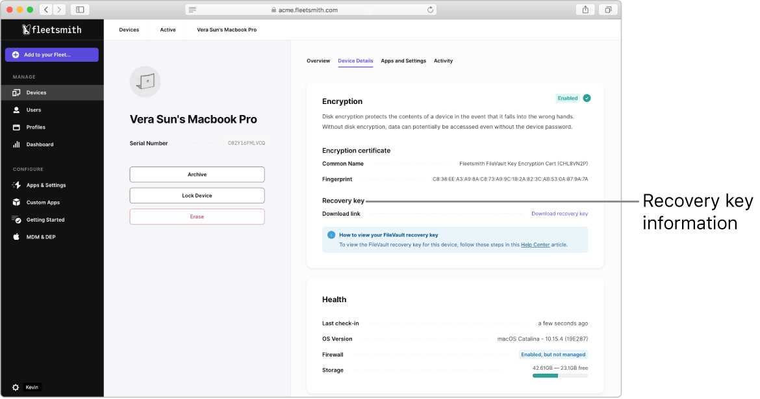Click the Vera Sun's Macbook Pro title
The image size is (760, 399).
(194, 120)
